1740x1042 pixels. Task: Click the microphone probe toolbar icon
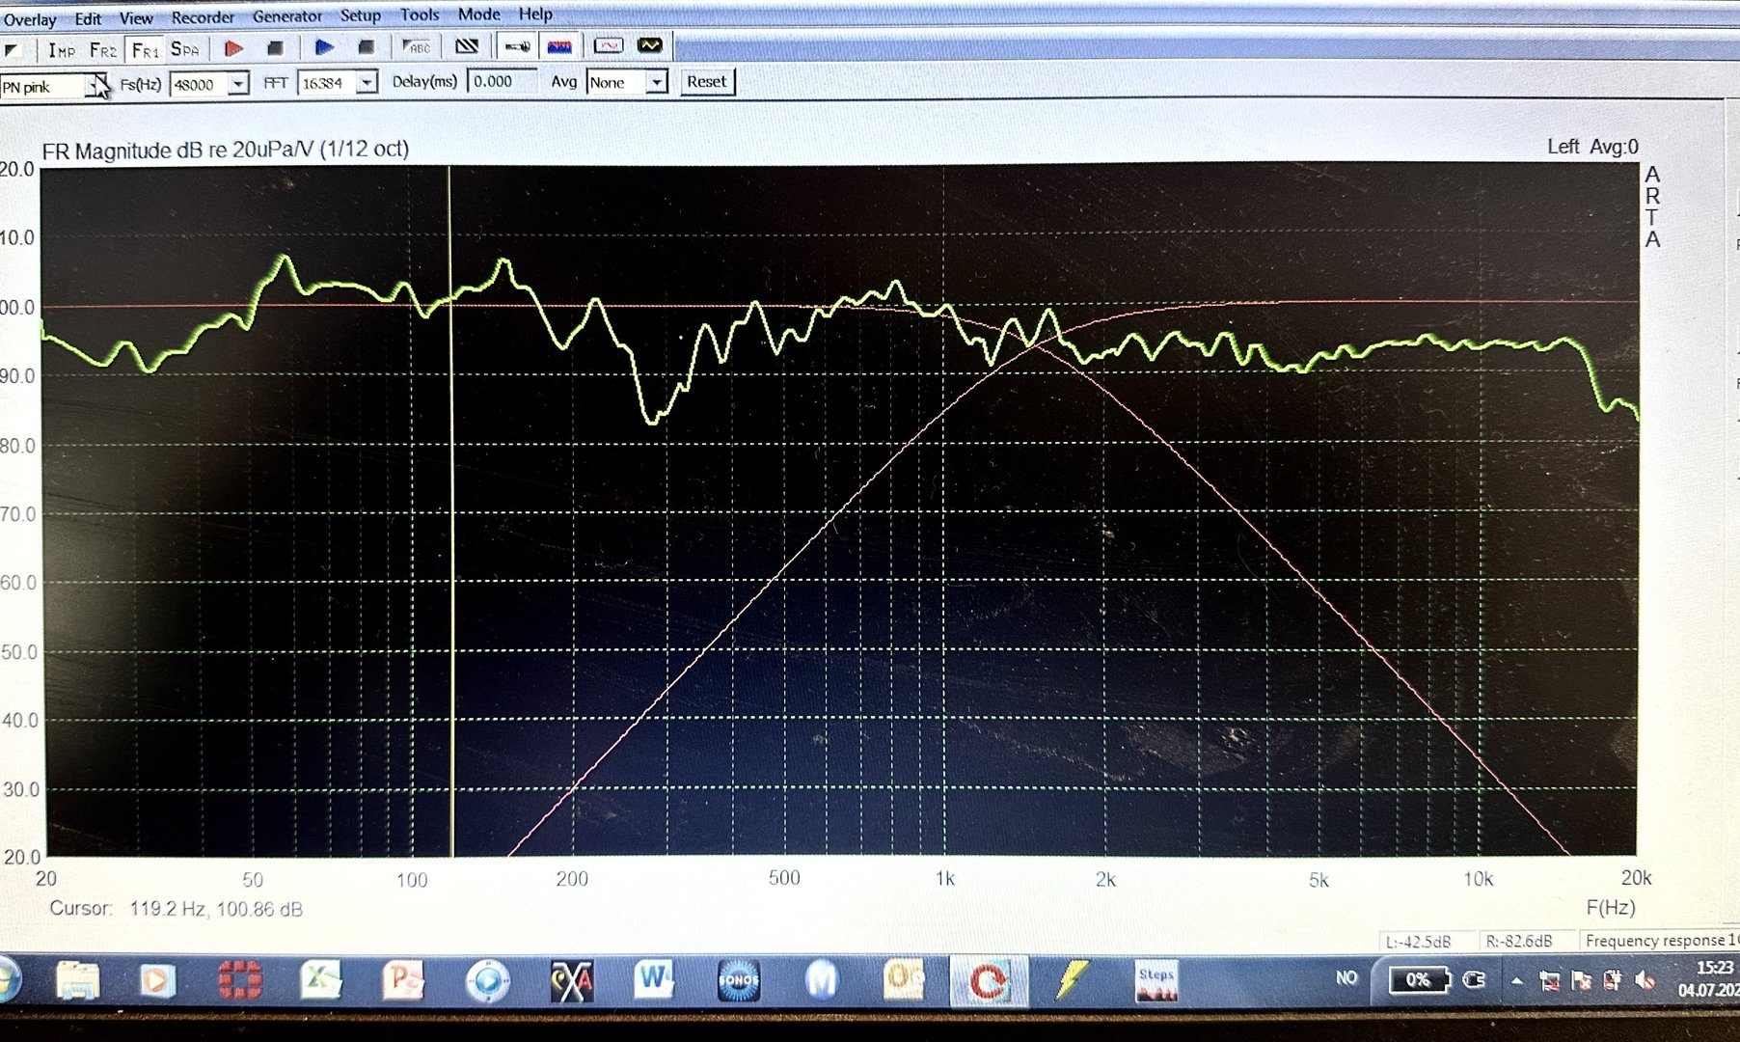click(x=517, y=46)
